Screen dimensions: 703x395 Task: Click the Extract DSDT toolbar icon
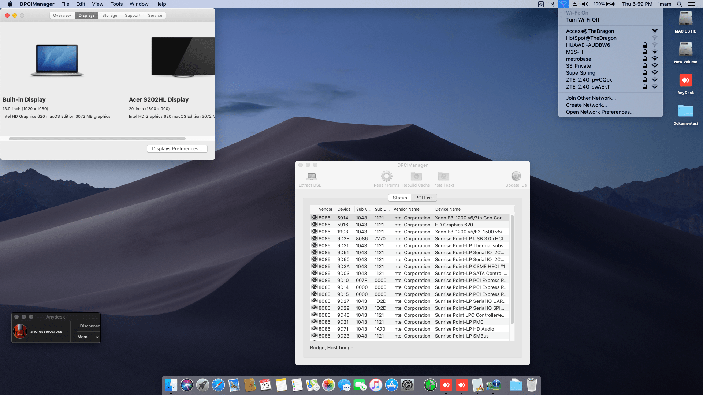311,176
